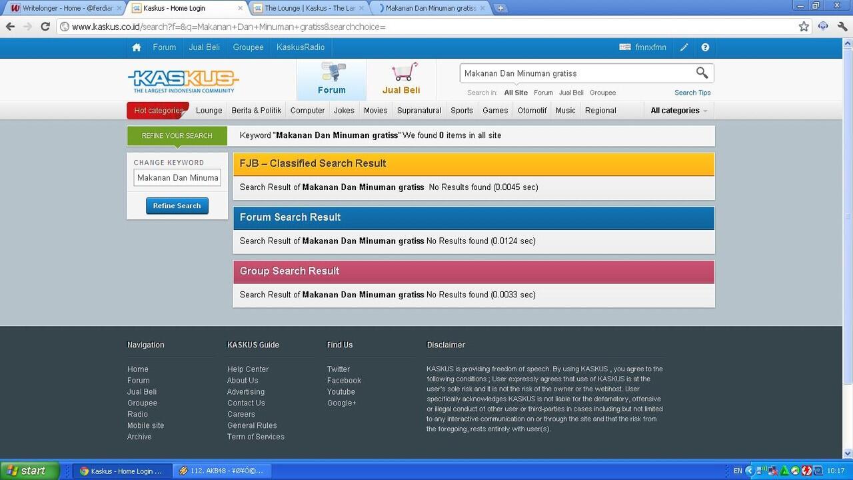Screen dimensions: 853x480
Task: Open the help question mark icon
Action: click(x=705, y=47)
